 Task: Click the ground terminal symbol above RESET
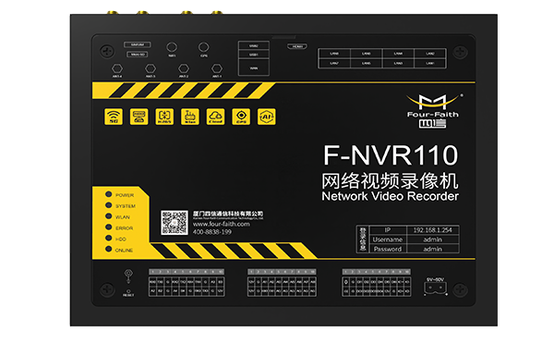tap(128, 276)
